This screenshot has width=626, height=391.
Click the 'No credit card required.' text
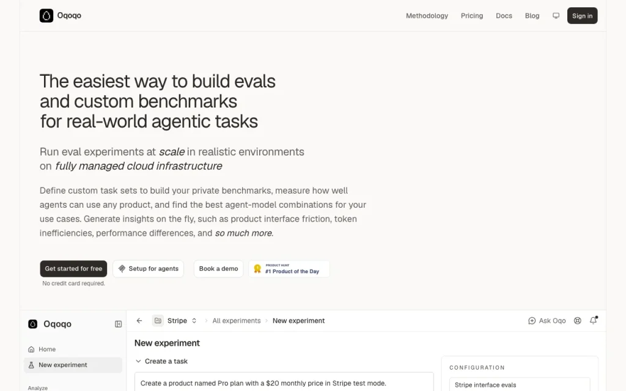74,283
